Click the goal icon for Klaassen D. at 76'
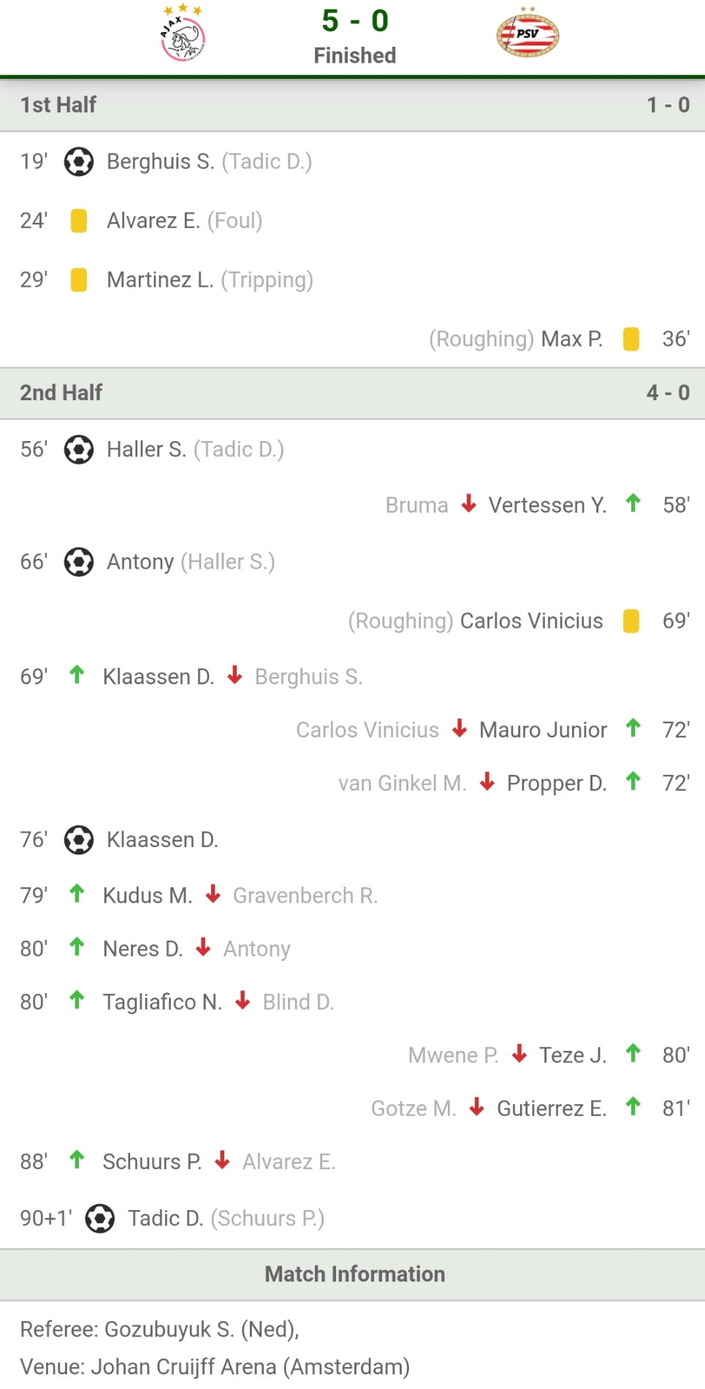The height and width of the screenshot is (1389, 705). (x=79, y=840)
